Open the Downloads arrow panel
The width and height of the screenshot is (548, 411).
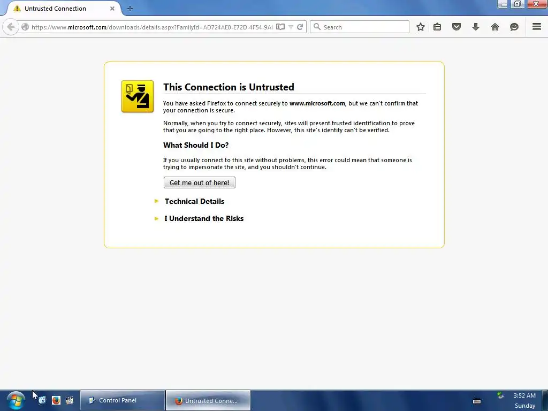coord(476,27)
